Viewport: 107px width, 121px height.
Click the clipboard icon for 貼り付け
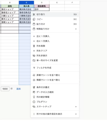34,24
